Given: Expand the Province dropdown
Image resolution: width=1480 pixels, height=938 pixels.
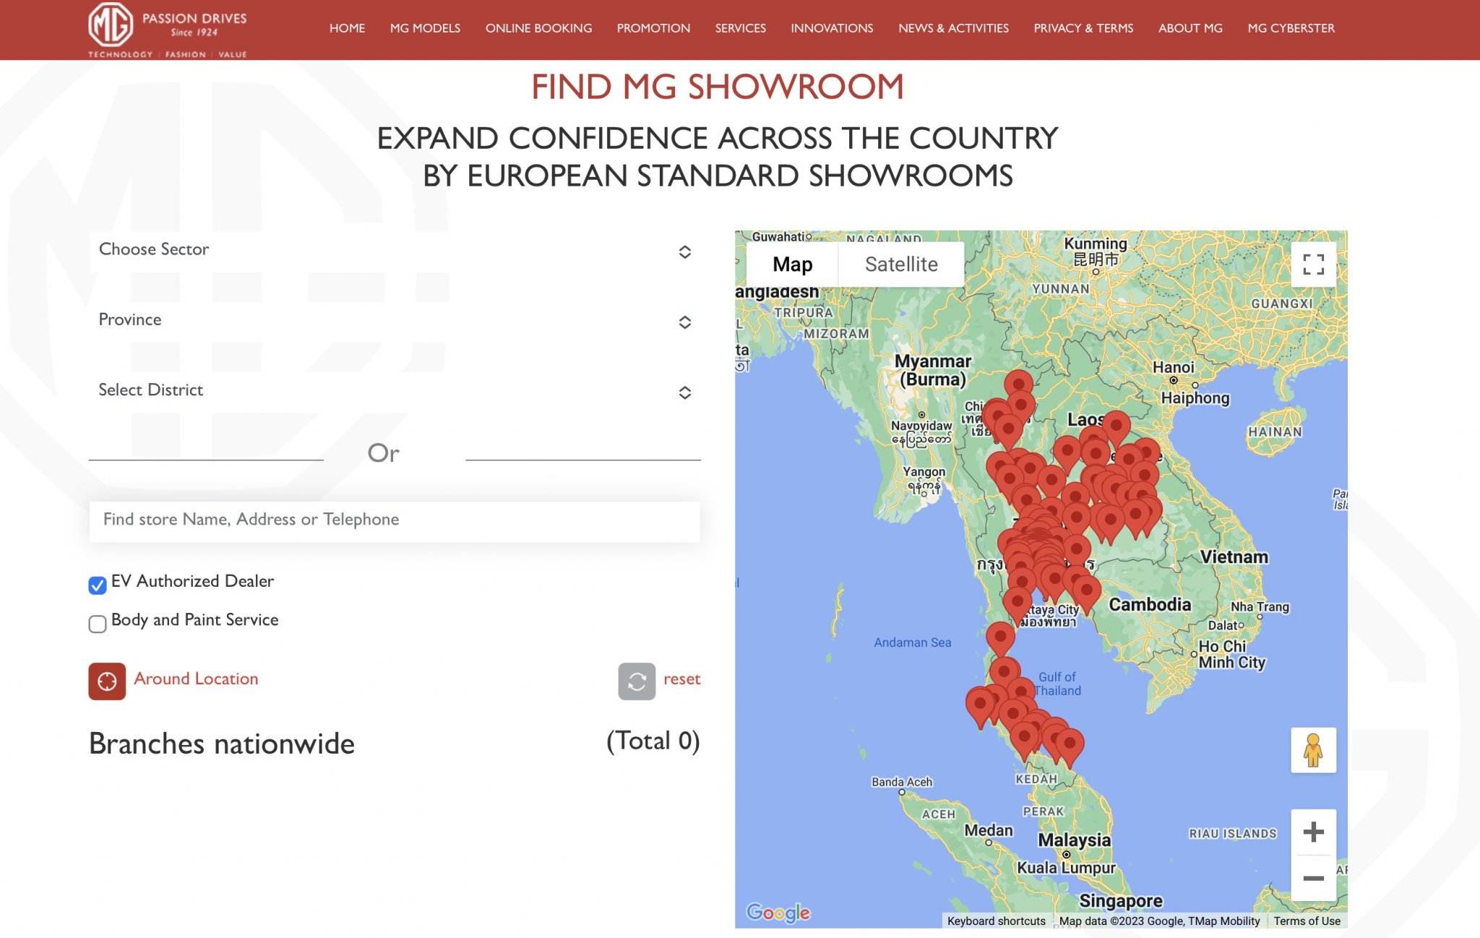Looking at the screenshot, I should click(395, 320).
